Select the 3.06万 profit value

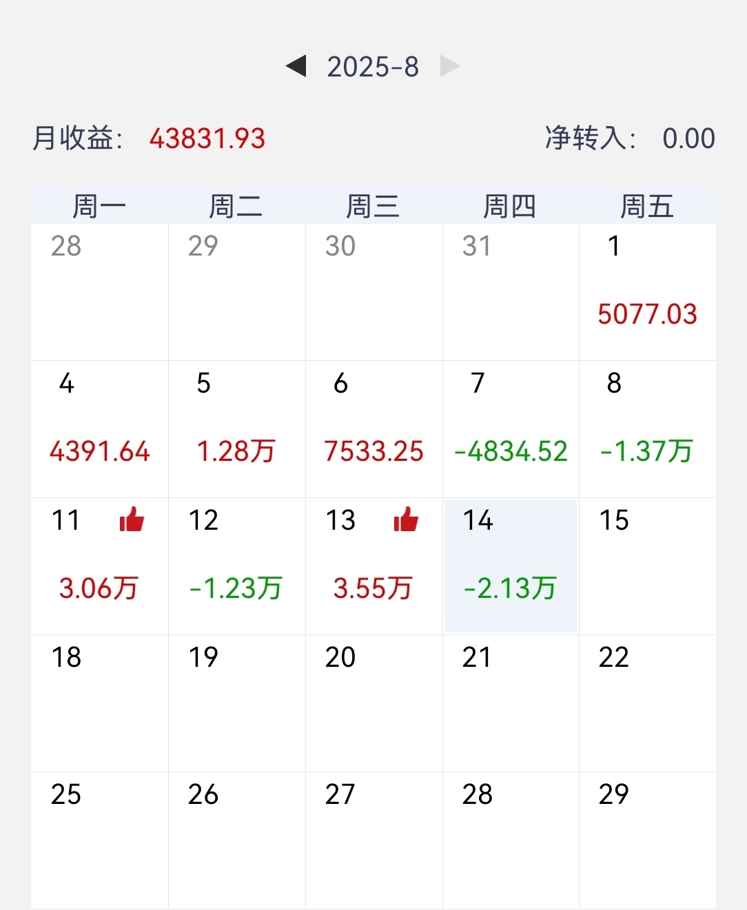(x=99, y=588)
